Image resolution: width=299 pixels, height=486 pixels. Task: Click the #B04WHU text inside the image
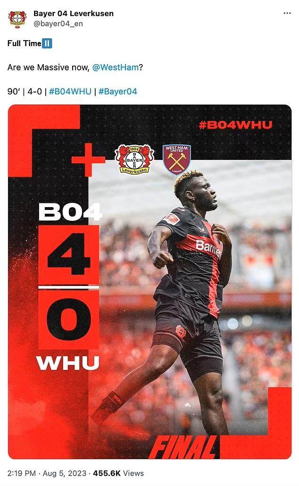235,125
